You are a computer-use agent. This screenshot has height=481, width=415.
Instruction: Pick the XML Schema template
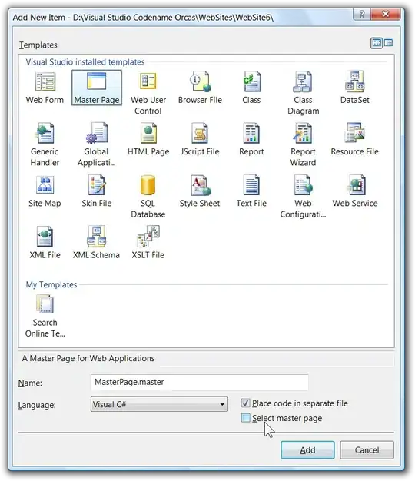click(x=96, y=236)
